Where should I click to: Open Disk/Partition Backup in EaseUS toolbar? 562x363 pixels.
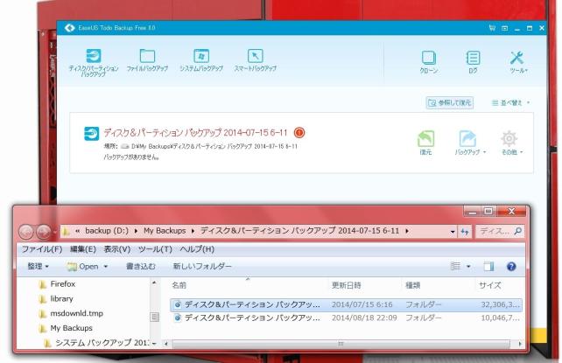(x=94, y=62)
